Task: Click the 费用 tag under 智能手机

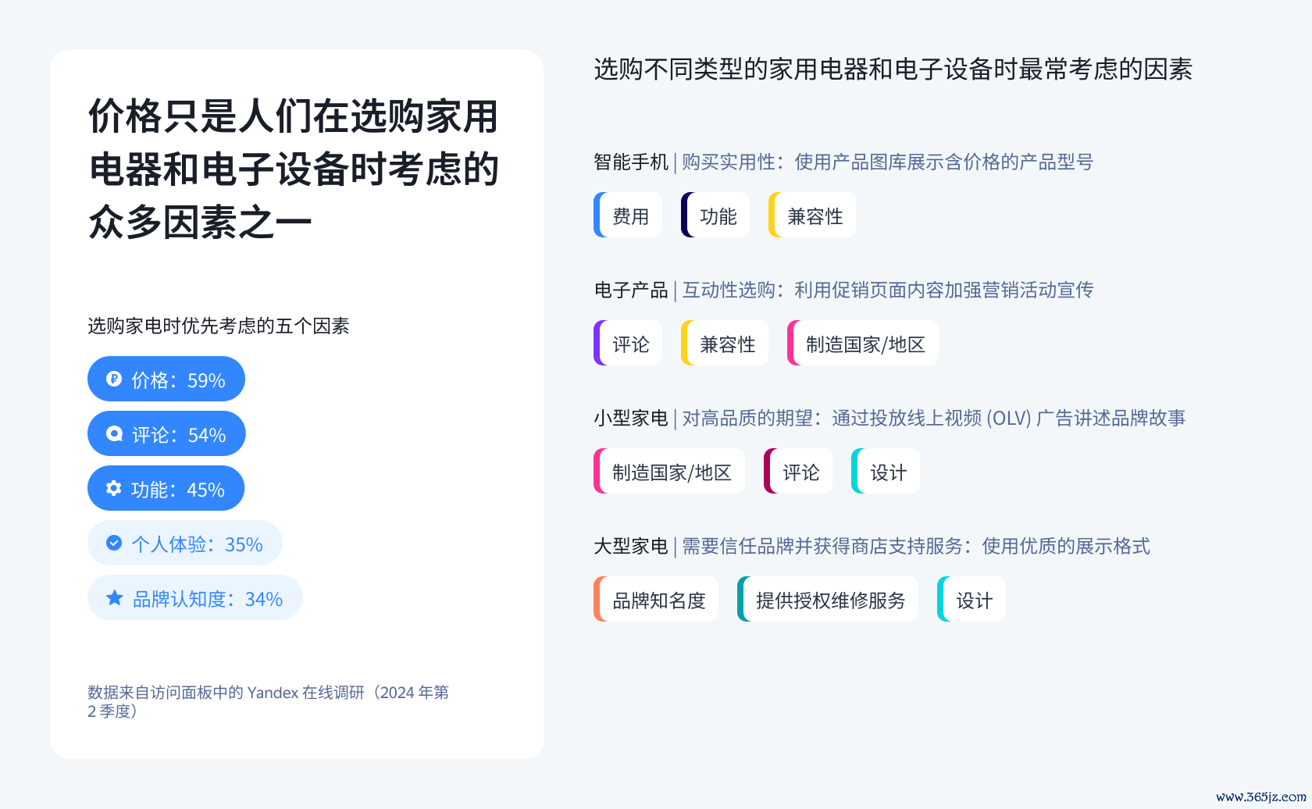Action: [628, 215]
